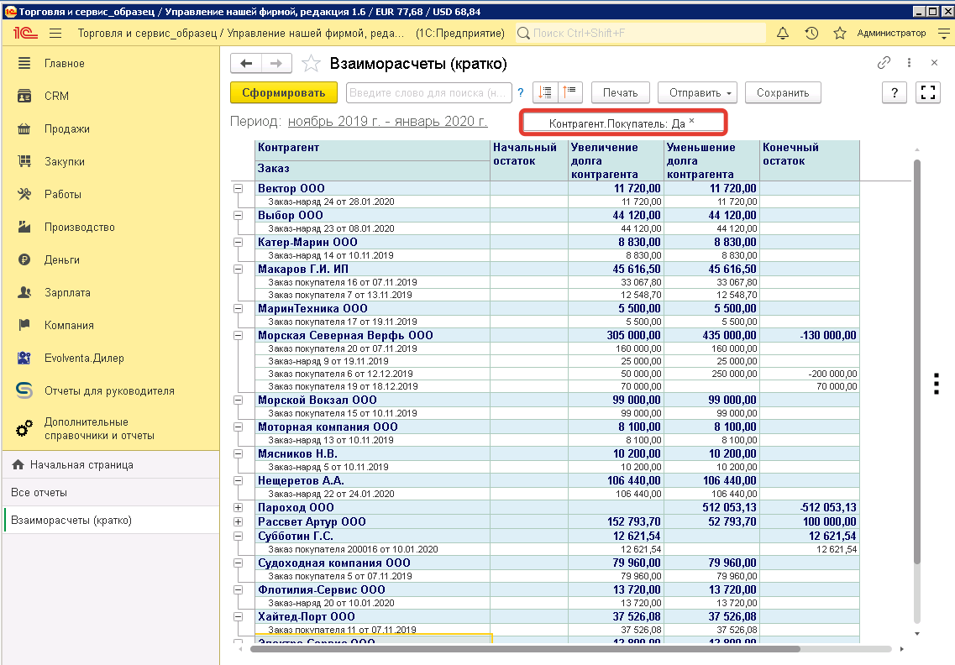
Task: Collapse the Морской Вокзал ООО group
Action: (x=239, y=401)
